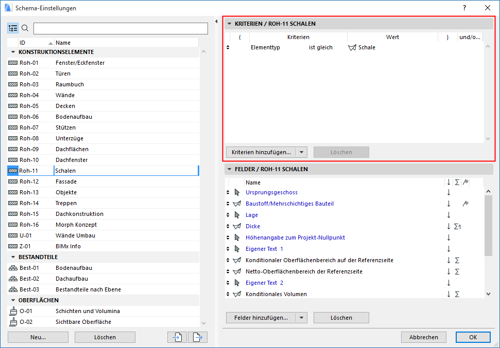Click the sort arrow column header icon
The width and height of the screenshot is (500, 348).
[449, 182]
